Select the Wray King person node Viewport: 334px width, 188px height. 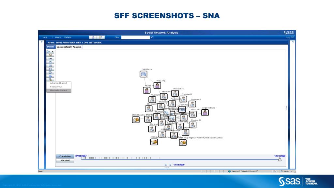(157, 86)
